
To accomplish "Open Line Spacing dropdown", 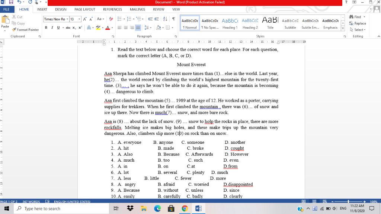I will (148, 27).
